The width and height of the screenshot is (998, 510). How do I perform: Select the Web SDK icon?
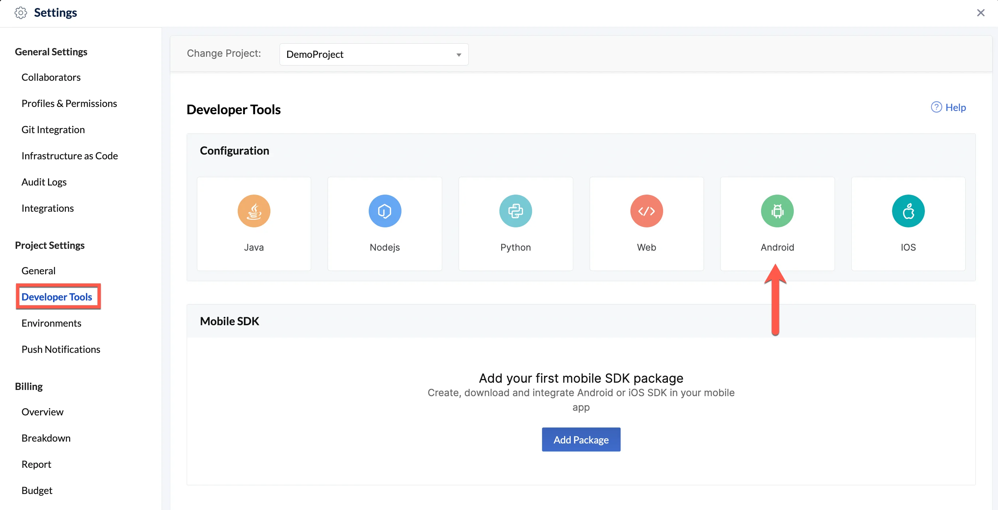pyautogui.click(x=646, y=211)
